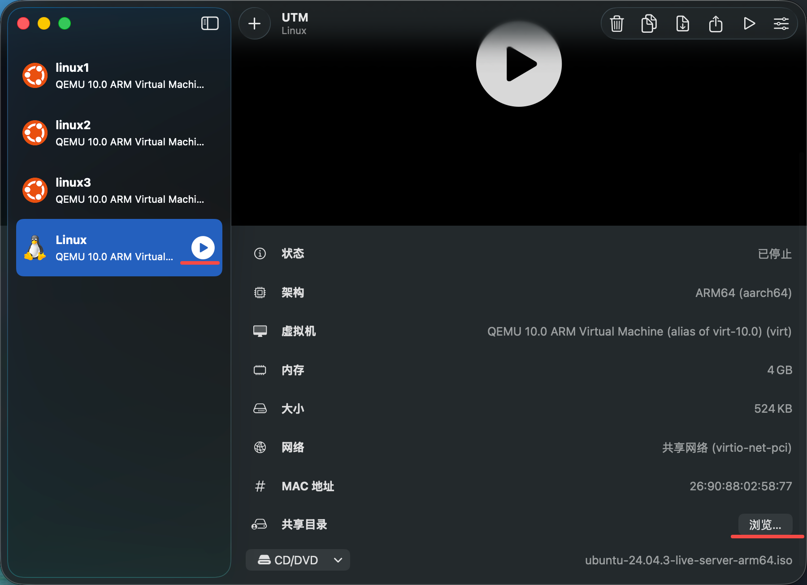The height and width of the screenshot is (585, 807).
Task: Close the UTM window with red button
Action: coord(23,23)
